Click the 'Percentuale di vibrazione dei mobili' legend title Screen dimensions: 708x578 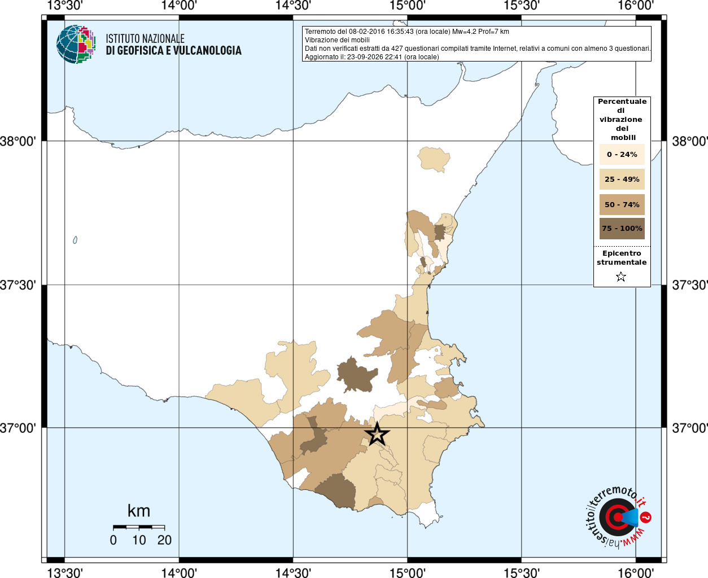click(622, 119)
